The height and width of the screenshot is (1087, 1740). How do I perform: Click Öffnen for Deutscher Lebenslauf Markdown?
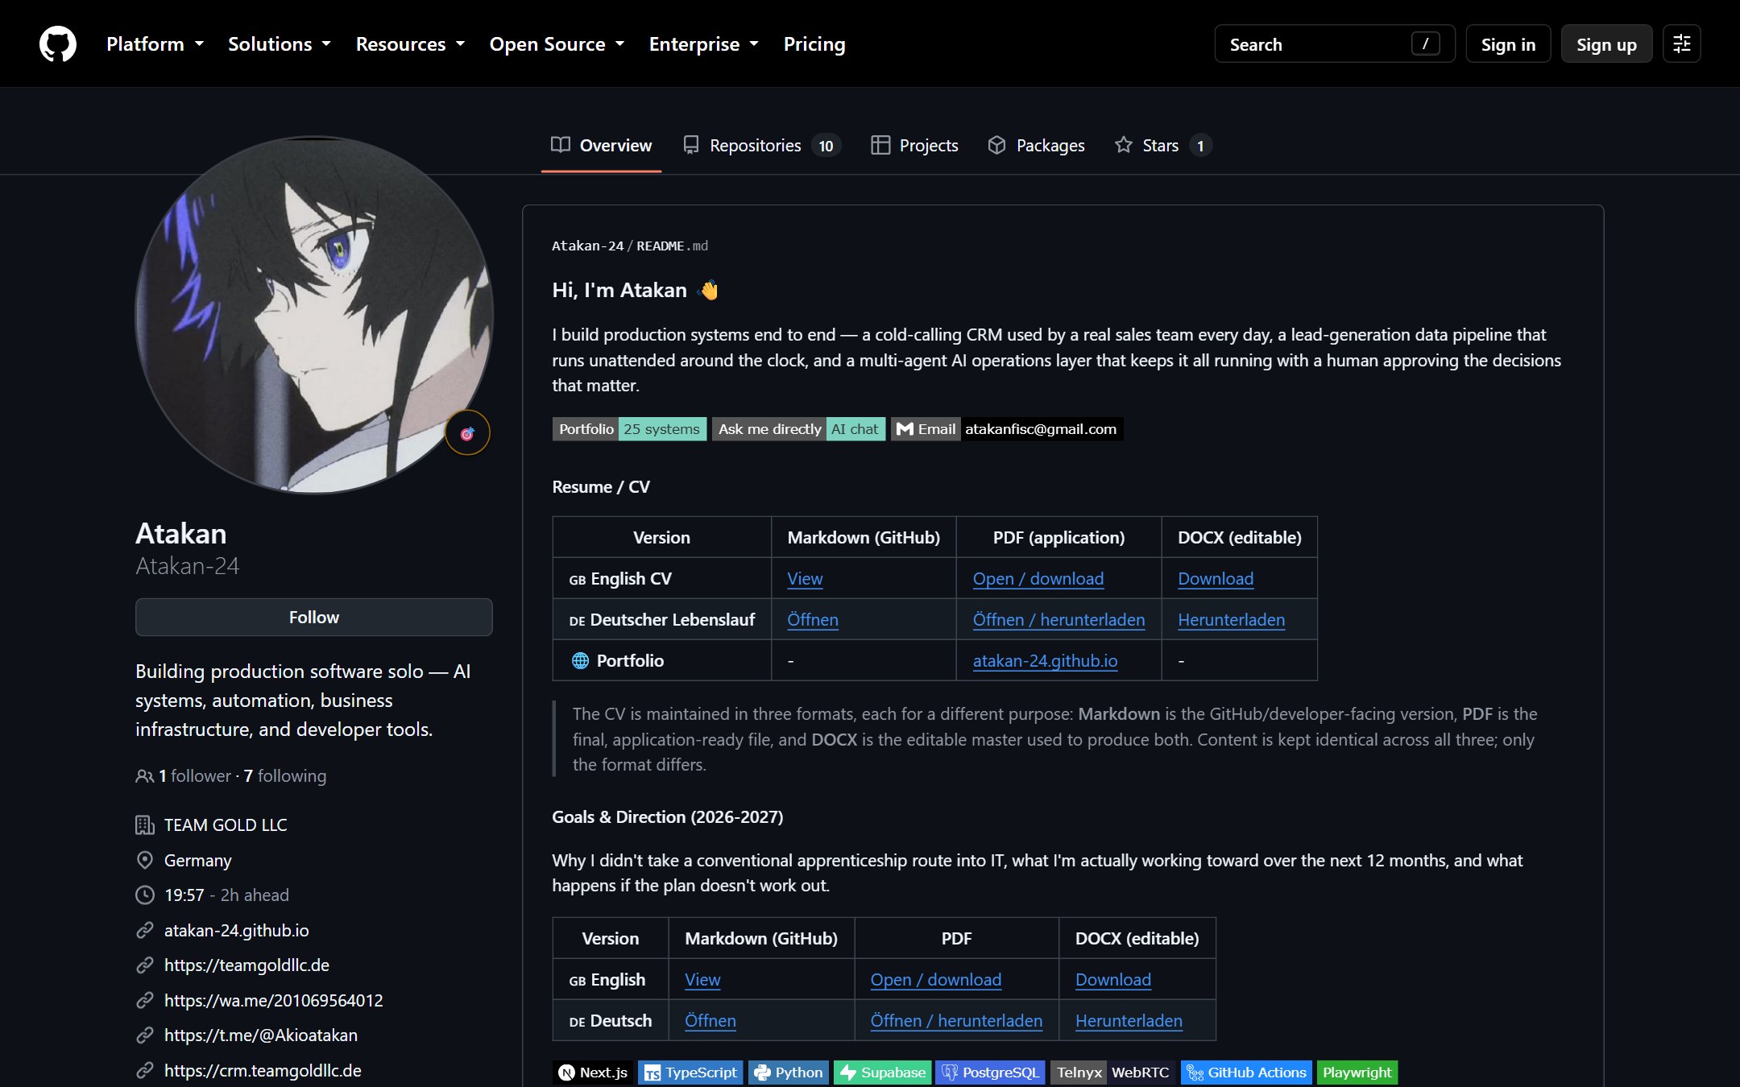pos(813,620)
